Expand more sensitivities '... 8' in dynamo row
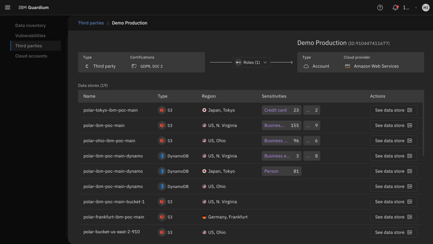This screenshot has width=433, height=244. [312, 156]
